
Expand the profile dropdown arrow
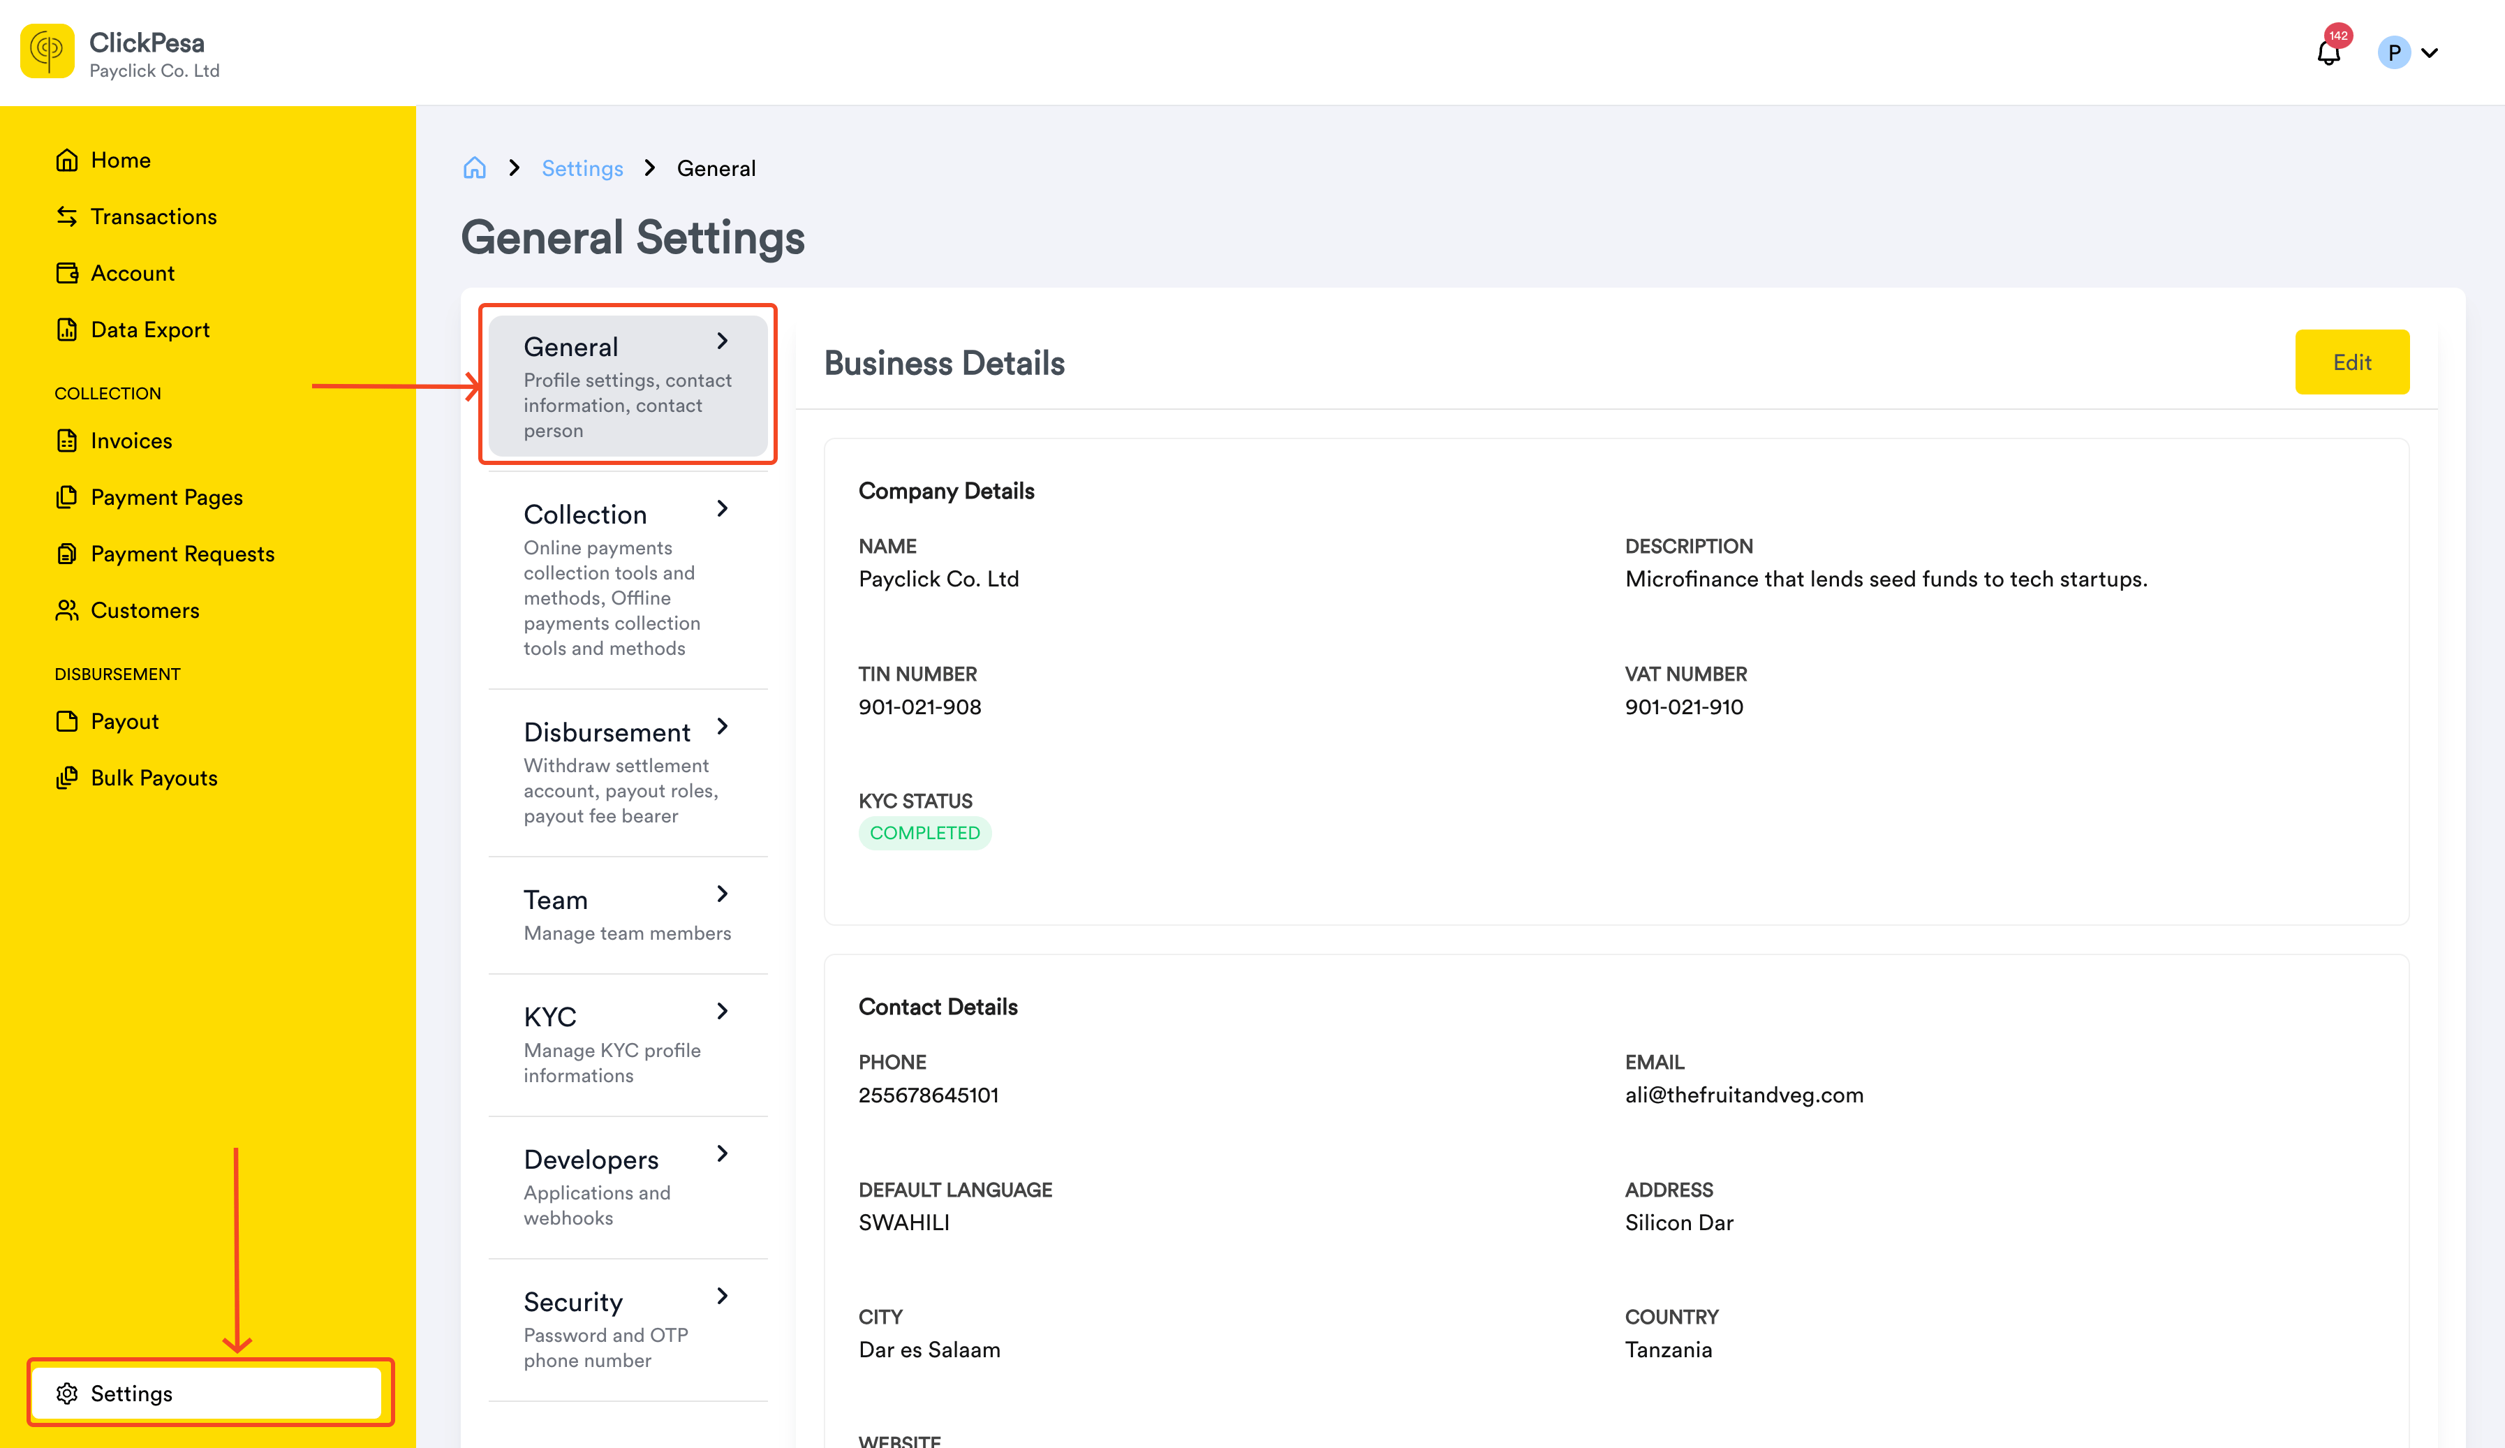click(2430, 52)
